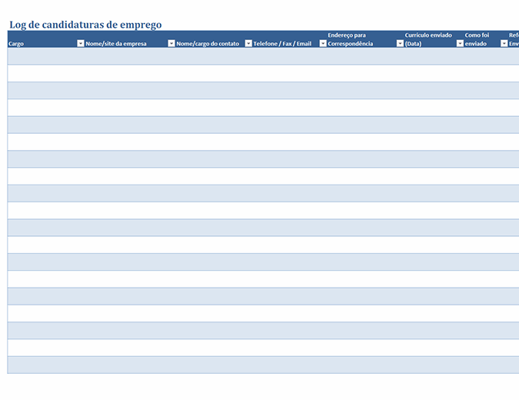Select the Nome/site da empresa header text

116,44
